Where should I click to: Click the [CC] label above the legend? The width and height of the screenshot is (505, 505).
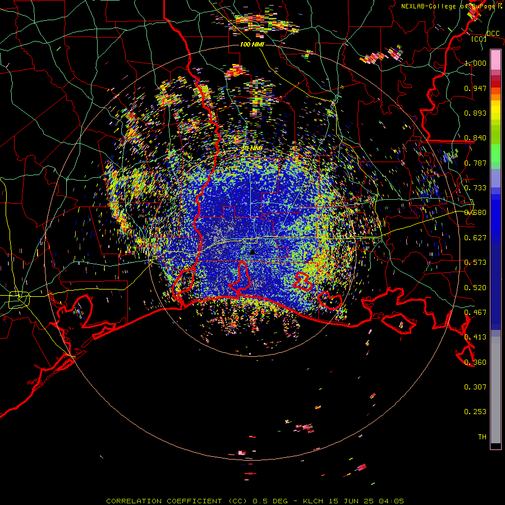[479, 39]
